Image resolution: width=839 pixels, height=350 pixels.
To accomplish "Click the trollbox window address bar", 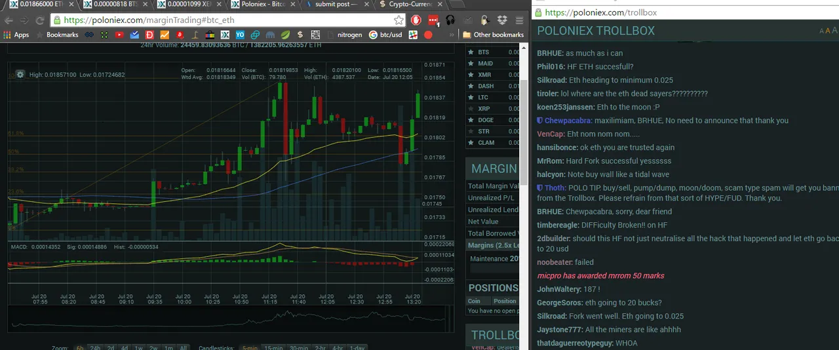I will [x=685, y=12].
